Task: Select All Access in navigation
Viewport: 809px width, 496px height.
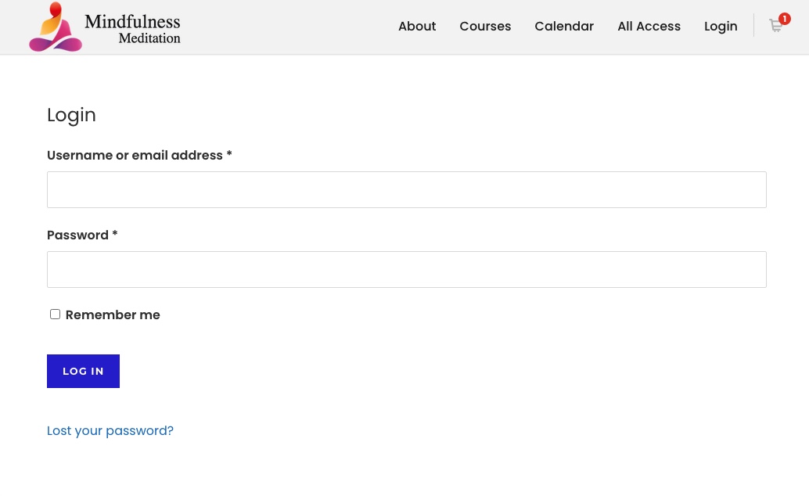Action: pos(649,27)
